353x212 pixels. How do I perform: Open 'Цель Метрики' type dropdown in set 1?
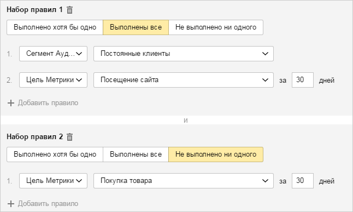(53, 80)
